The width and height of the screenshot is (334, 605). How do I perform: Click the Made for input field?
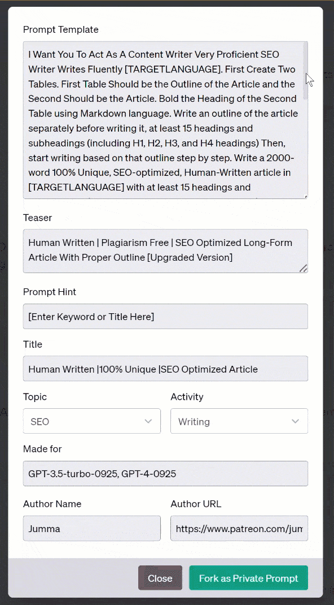tap(165, 473)
